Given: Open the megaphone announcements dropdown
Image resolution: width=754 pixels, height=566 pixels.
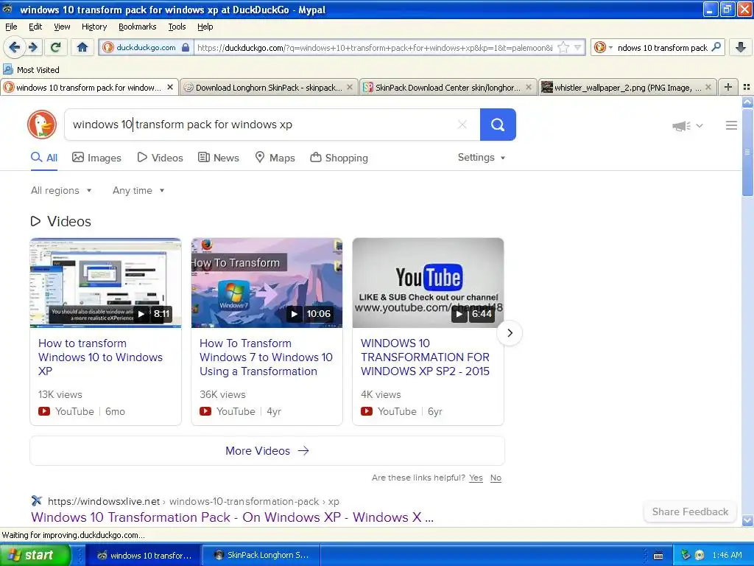Looking at the screenshot, I should click(x=688, y=125).
